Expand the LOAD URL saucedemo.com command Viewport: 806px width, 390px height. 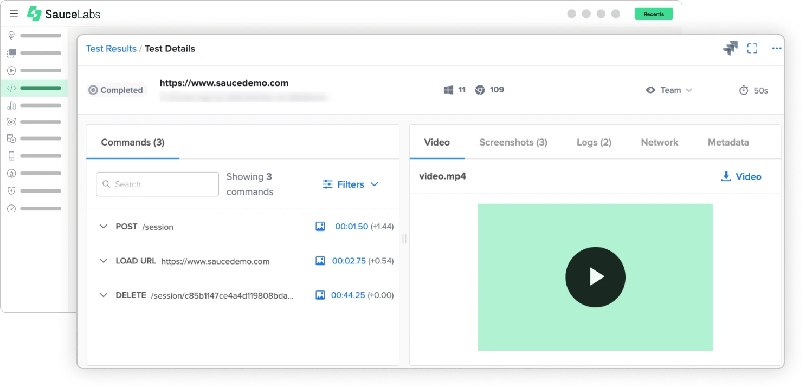[104, 261]
